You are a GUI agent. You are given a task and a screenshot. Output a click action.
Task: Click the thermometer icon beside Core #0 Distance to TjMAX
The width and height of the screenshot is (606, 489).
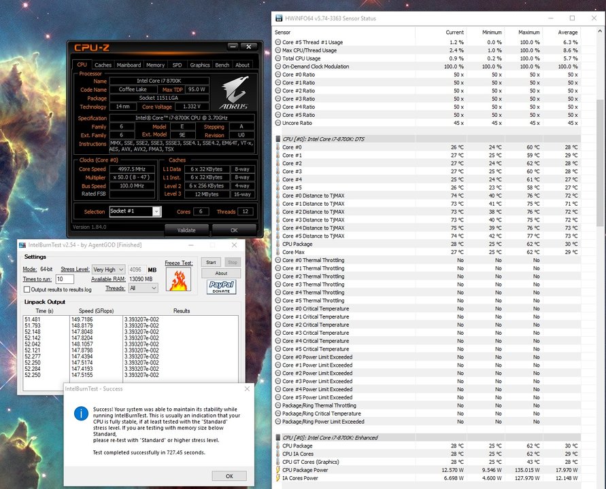278,196
